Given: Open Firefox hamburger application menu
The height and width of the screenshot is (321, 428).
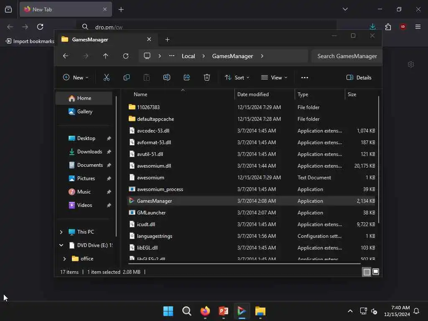Looking at the screenshot, I should 418,27.
